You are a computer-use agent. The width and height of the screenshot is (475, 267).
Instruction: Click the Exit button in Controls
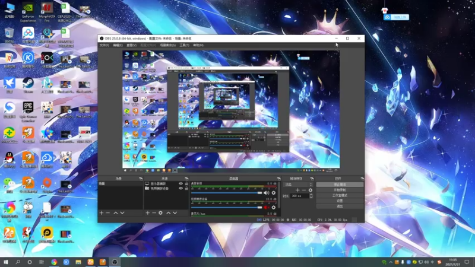pos(340,206)
